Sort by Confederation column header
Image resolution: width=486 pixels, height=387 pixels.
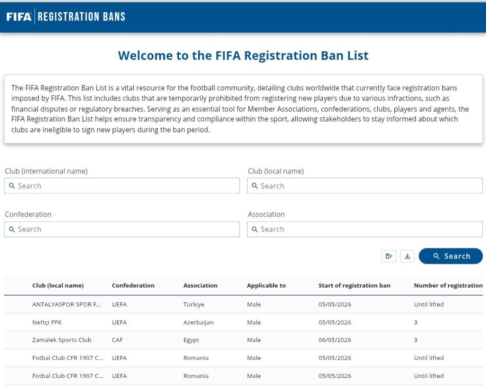pyautogui.click(x=133, y=286)
